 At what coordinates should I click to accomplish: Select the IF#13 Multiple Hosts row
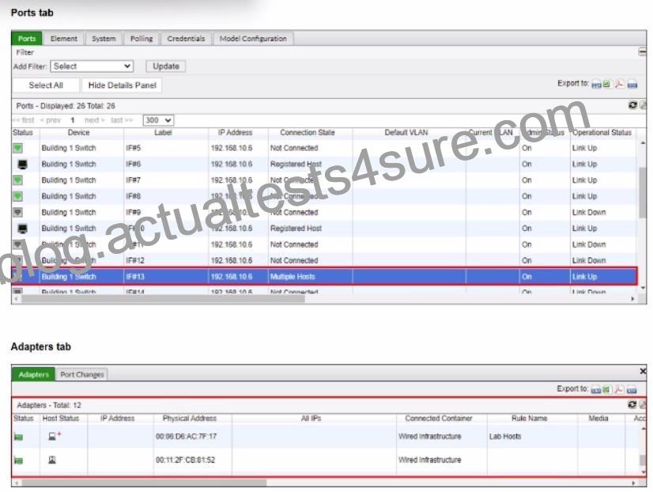(x=324, y=277)
